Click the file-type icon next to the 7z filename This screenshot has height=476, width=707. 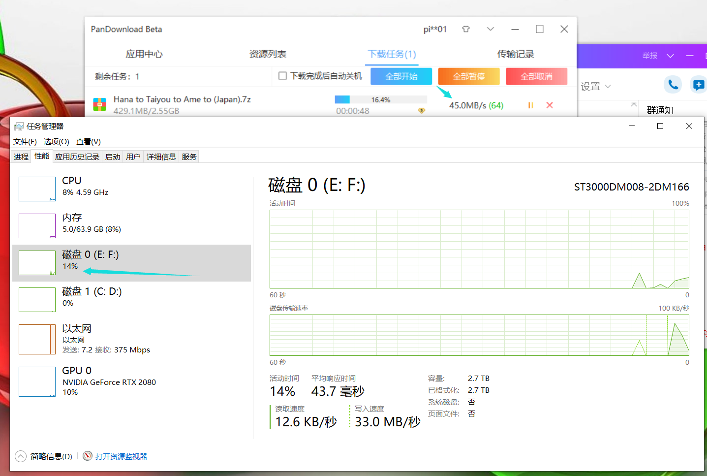tap(99, 104)
